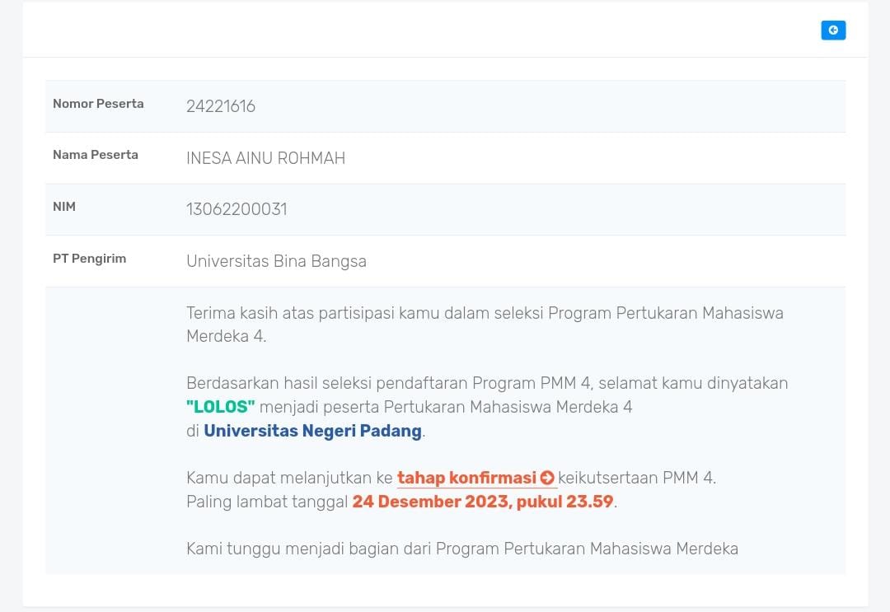890x612 pixels.
Task: Select the NIM value 13062200031
Action: (x=237, y=209)
